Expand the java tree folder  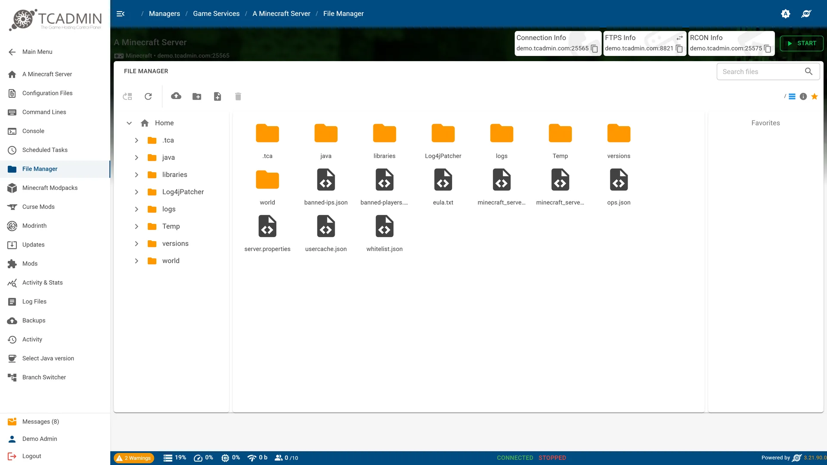click(137, 158)
